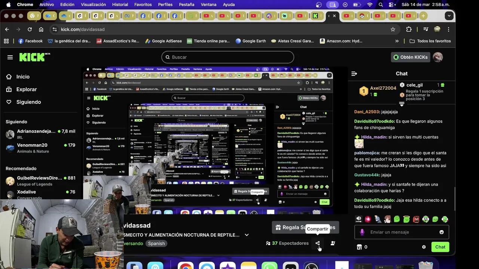This screenshot has width=479, height=269.
Task: Show hidden bookmarks with double chevron
Action: pos(397,41)
